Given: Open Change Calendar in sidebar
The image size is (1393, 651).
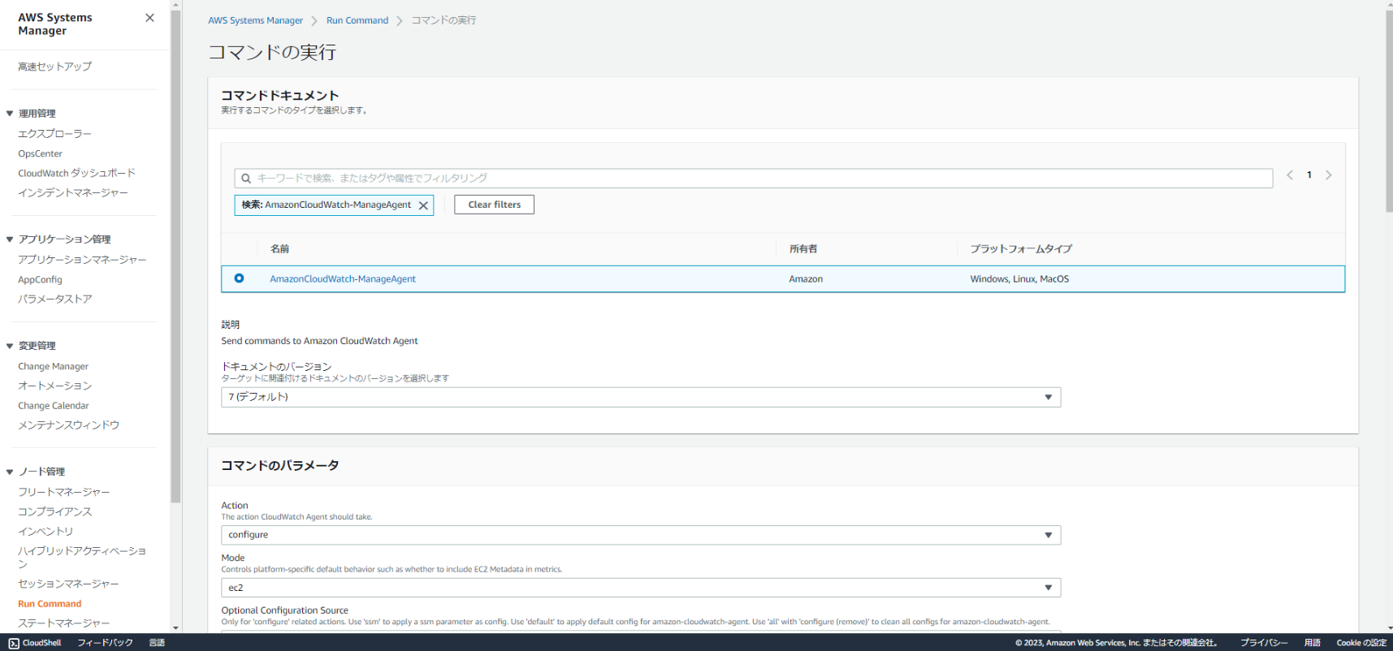Looking at the screenshot, I should point(54,406).
